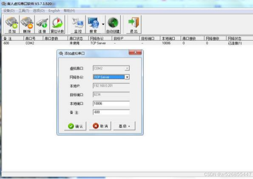Click the 10006 local port cell in the list
This screenshot has width=253, height=179.
[166, 43]
